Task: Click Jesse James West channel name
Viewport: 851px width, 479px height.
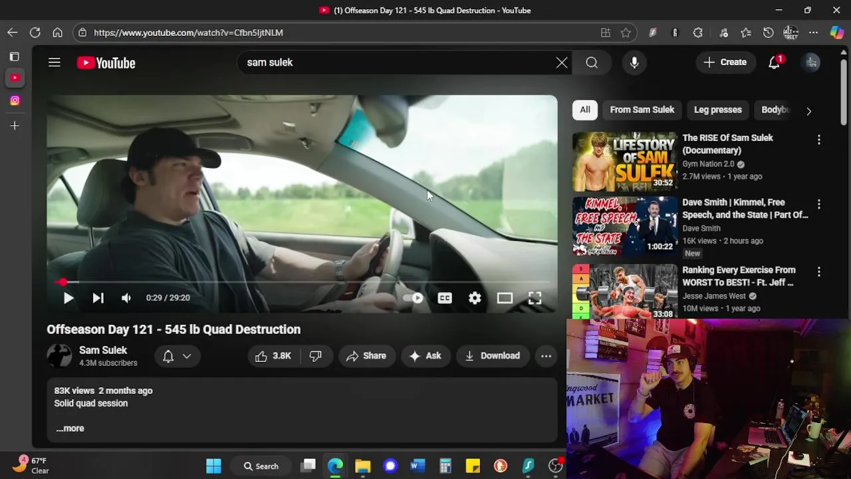Action: pyautogui.click(x=714, y=296)
